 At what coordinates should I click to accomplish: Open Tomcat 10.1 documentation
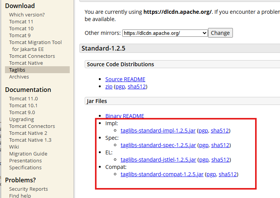click(x=23, y=106)
